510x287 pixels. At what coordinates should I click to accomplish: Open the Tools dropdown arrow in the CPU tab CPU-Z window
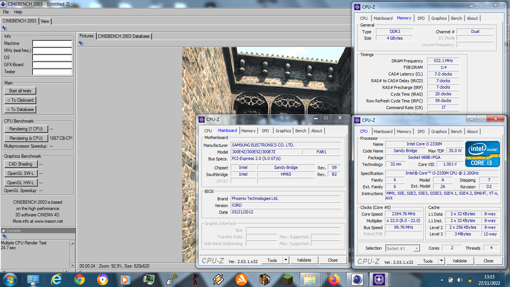pyautogui.click(x=441, y=261)
